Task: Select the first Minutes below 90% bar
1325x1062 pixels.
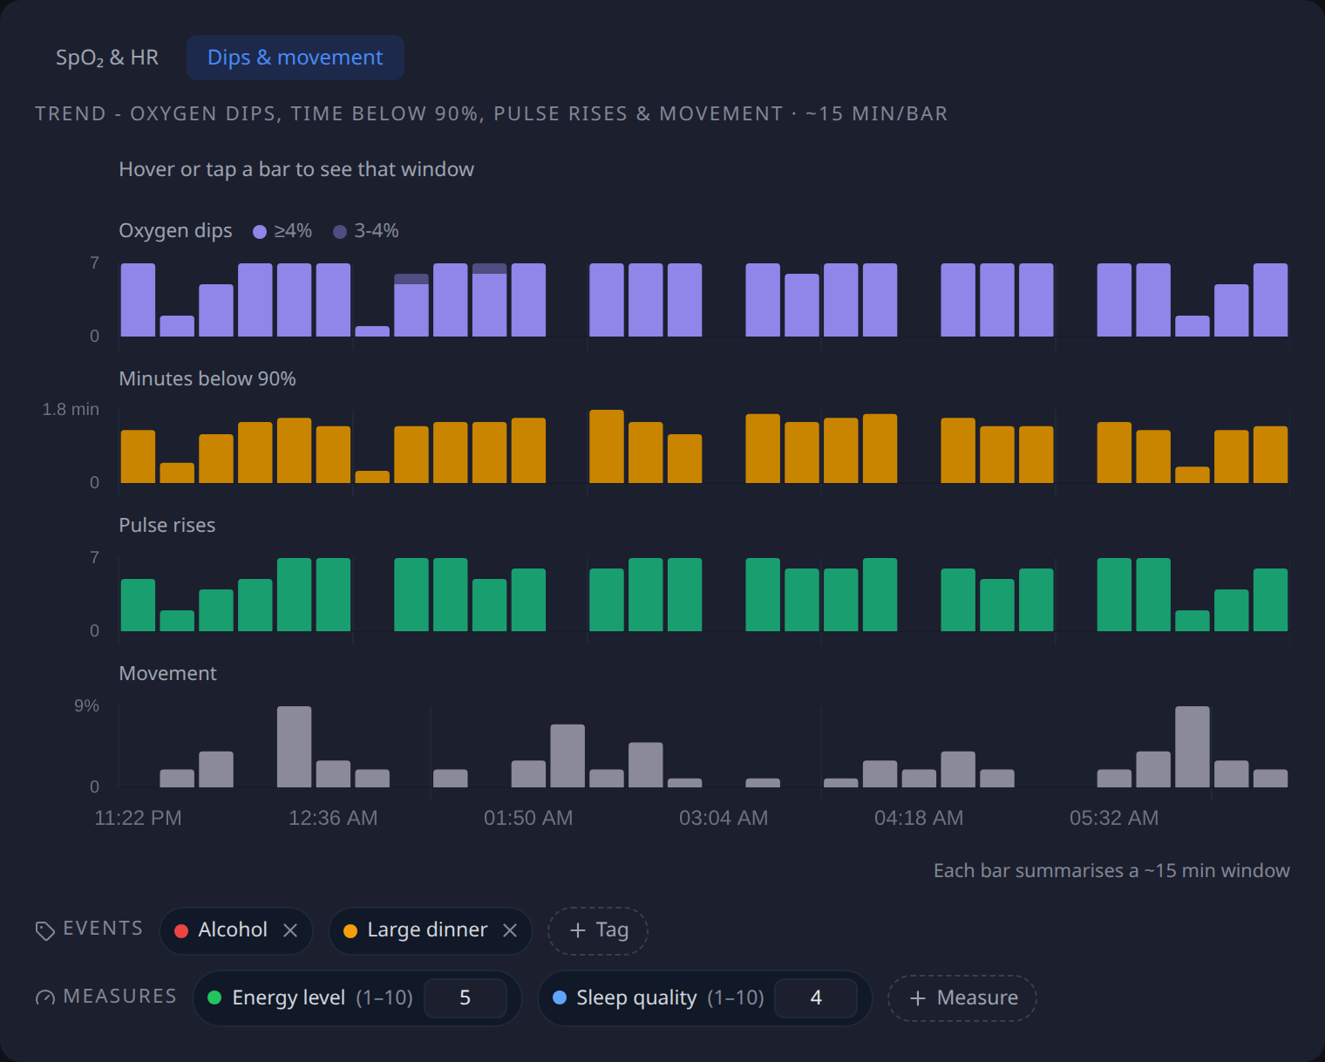Action: [x=138, y=457]
